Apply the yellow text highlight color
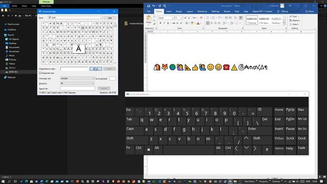327x184 pixels. [192, 23]
